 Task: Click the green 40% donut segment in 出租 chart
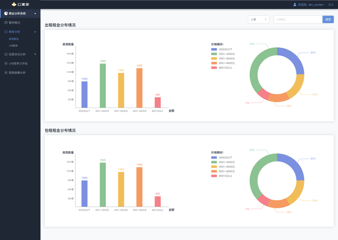pyautogui.click(x=255, y=67)
